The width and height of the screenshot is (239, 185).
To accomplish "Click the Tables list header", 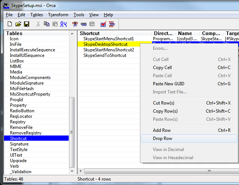I will 37,33.
